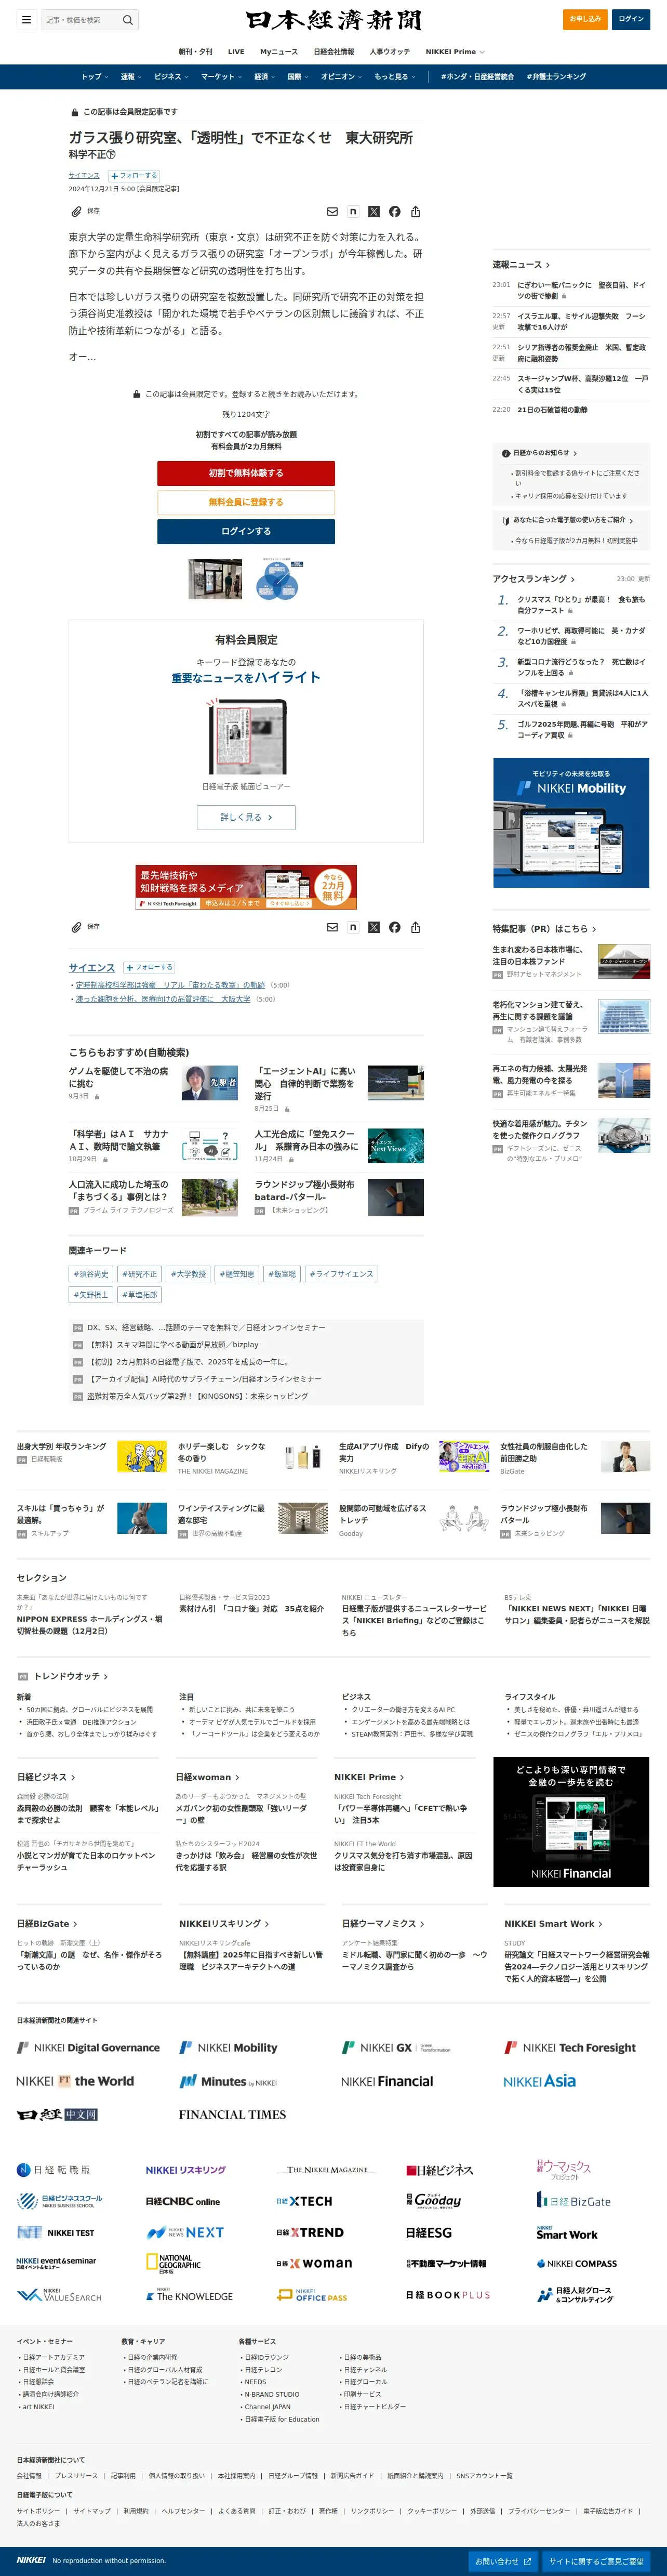Open the アクセスランキング section link
This screenshot has width=667, height=2576.
pos(533,579)
